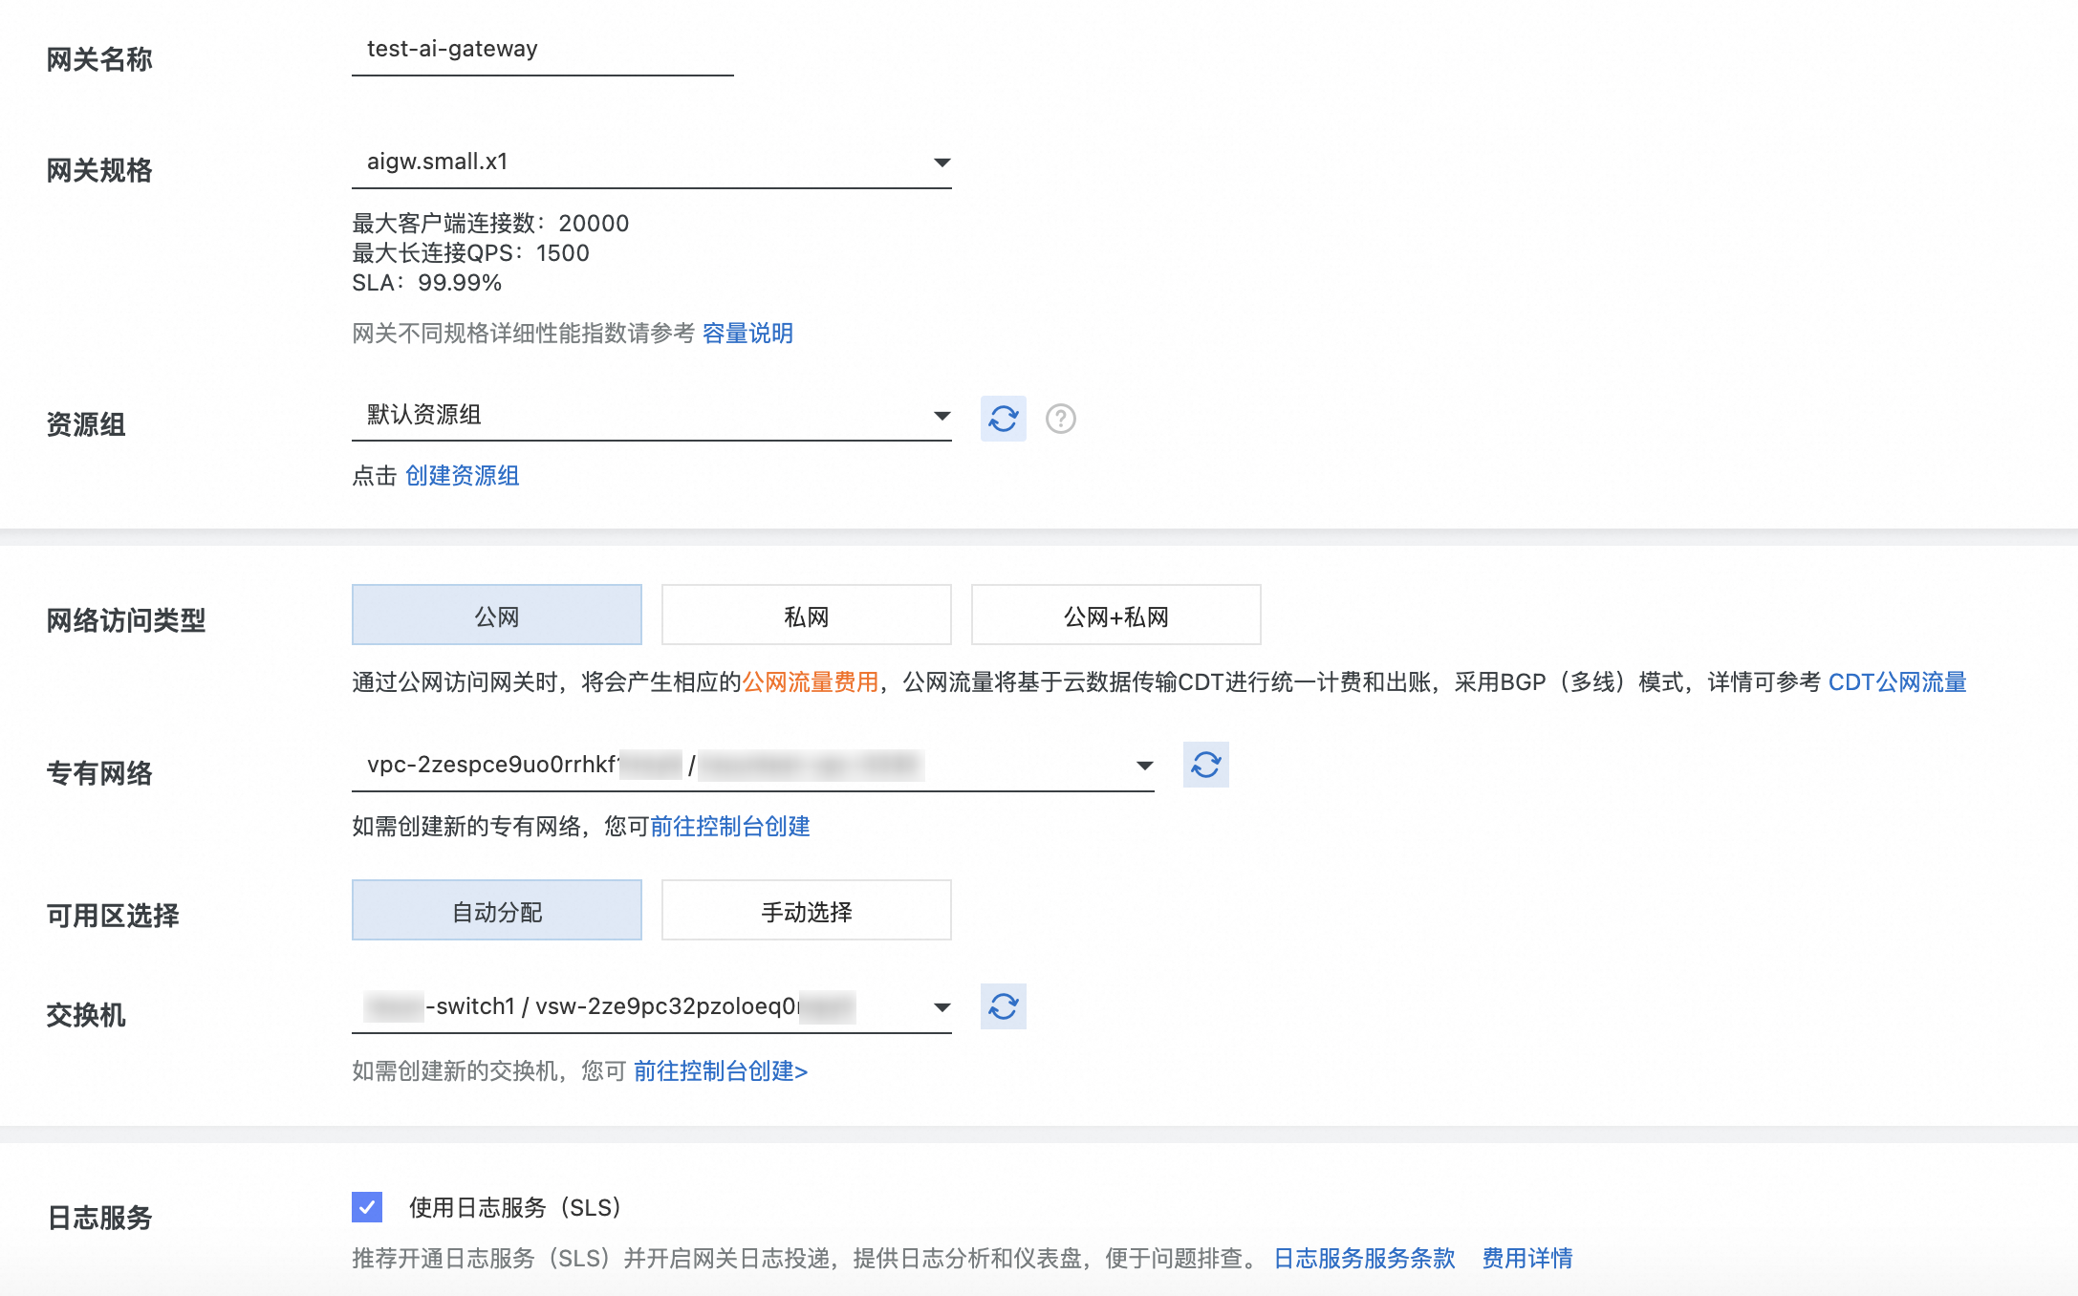
Task: Open the 默认资源组 resource group dropdown
Action: [652, 415]
